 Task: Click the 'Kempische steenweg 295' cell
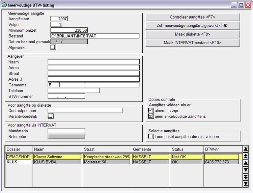point(107,157)
